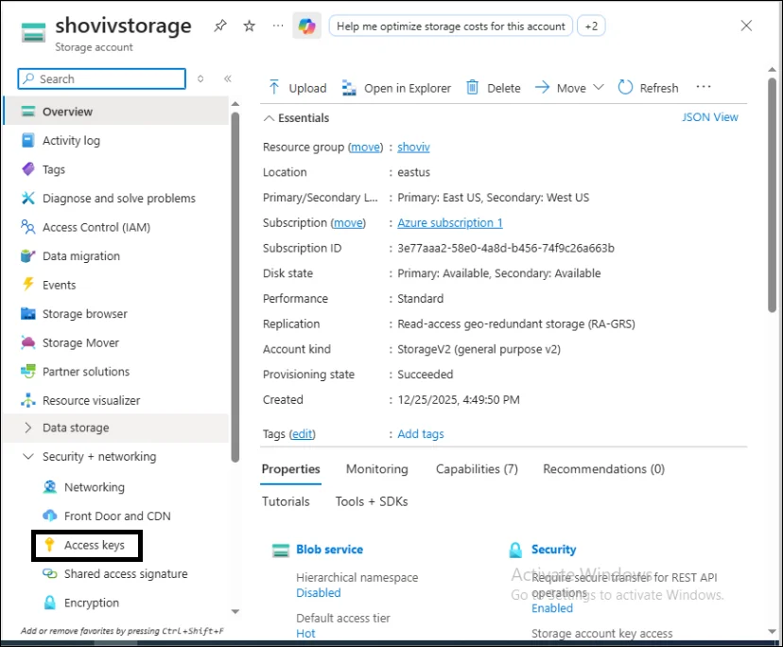783x647 pixels.
Task: Click the Shared access signature link icon
Action: click(x=49, y=573)
